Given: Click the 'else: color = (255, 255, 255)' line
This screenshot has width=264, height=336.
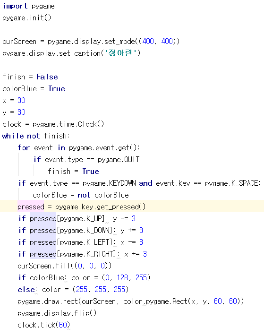Looking at the screenshot, I should tap(73, 290).
